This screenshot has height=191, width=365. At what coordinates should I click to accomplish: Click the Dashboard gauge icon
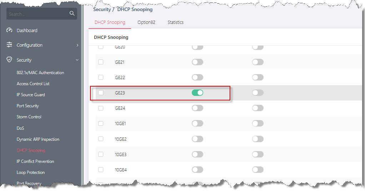coord(10,30)
